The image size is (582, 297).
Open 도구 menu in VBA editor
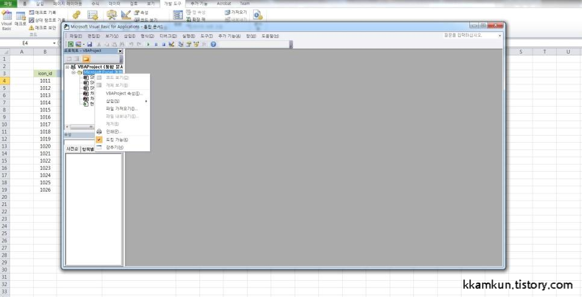pyautogui.click(x=207, y=36)
